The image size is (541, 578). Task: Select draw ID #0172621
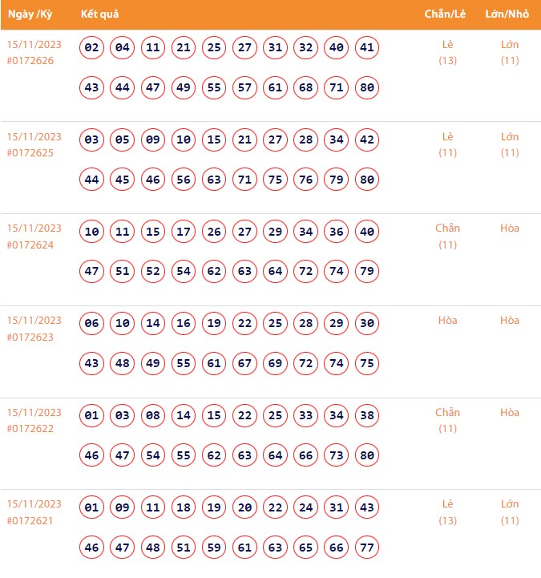(30, 521)
